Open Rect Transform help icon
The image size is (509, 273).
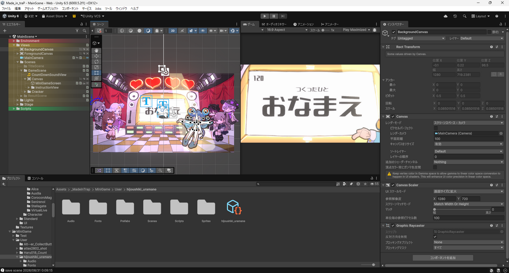491,47
